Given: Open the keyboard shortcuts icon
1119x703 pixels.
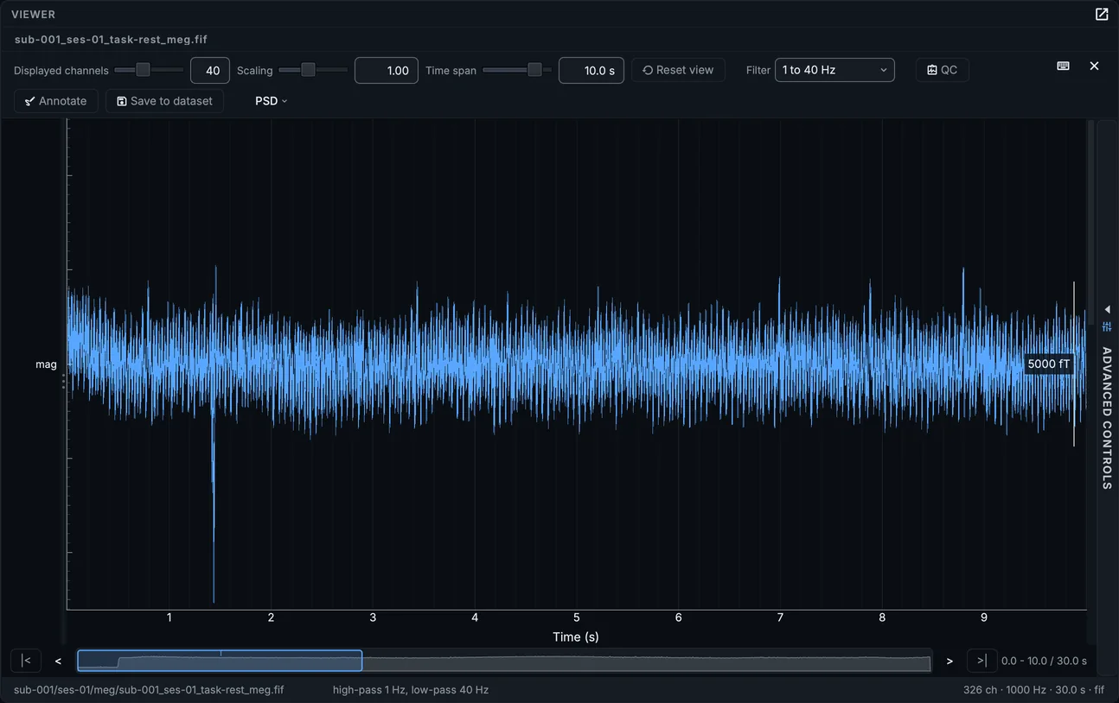Looking at the screenshot, I should click(x=1064, y=66).
